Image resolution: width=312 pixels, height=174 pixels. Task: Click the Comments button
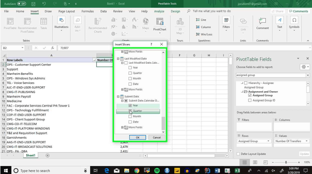pyautogui.click(x=299, y=11)
